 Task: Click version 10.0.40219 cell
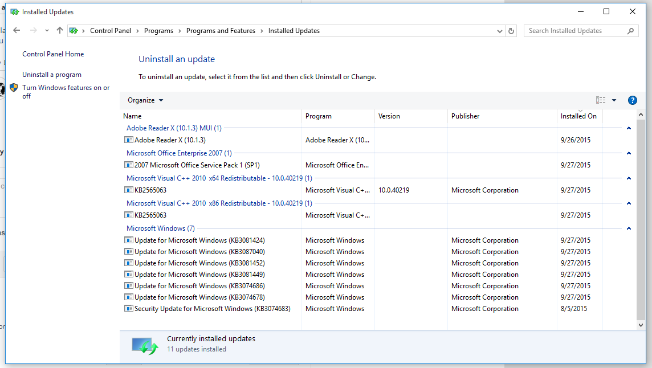[x=394, y=190]
